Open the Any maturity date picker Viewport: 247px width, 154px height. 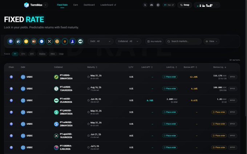click(154, 41)
